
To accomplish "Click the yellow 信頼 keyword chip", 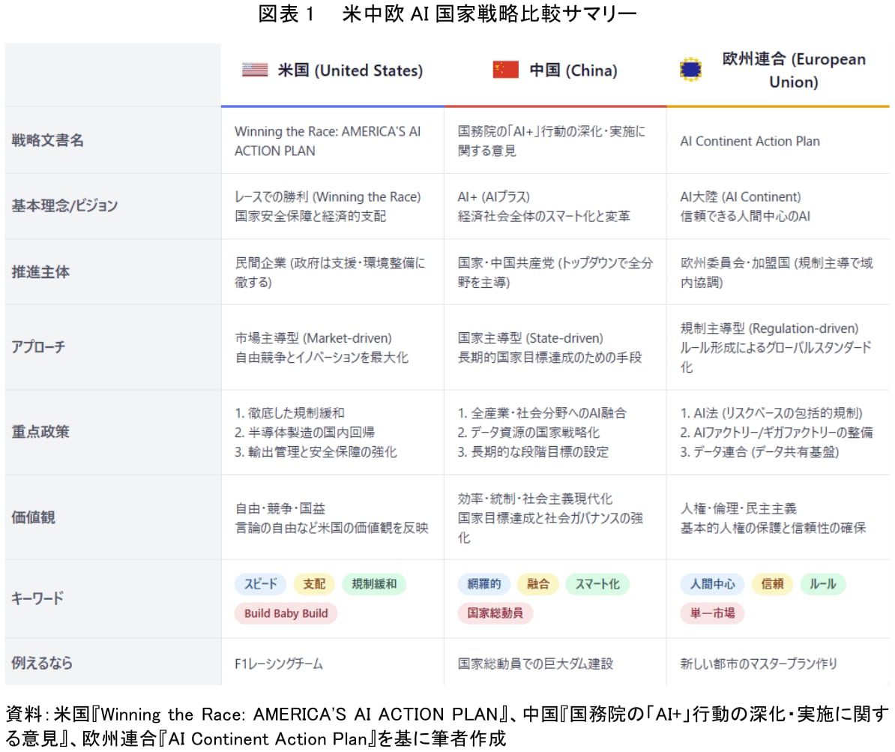I will [x=771, y=584].
